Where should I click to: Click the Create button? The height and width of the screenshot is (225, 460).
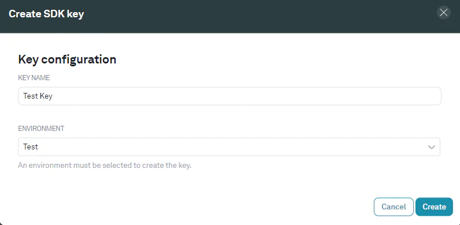434,207
